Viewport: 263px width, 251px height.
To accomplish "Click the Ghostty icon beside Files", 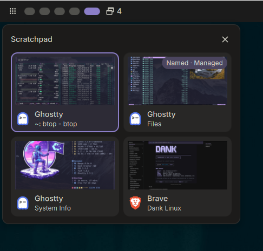I will coord(135,119).
